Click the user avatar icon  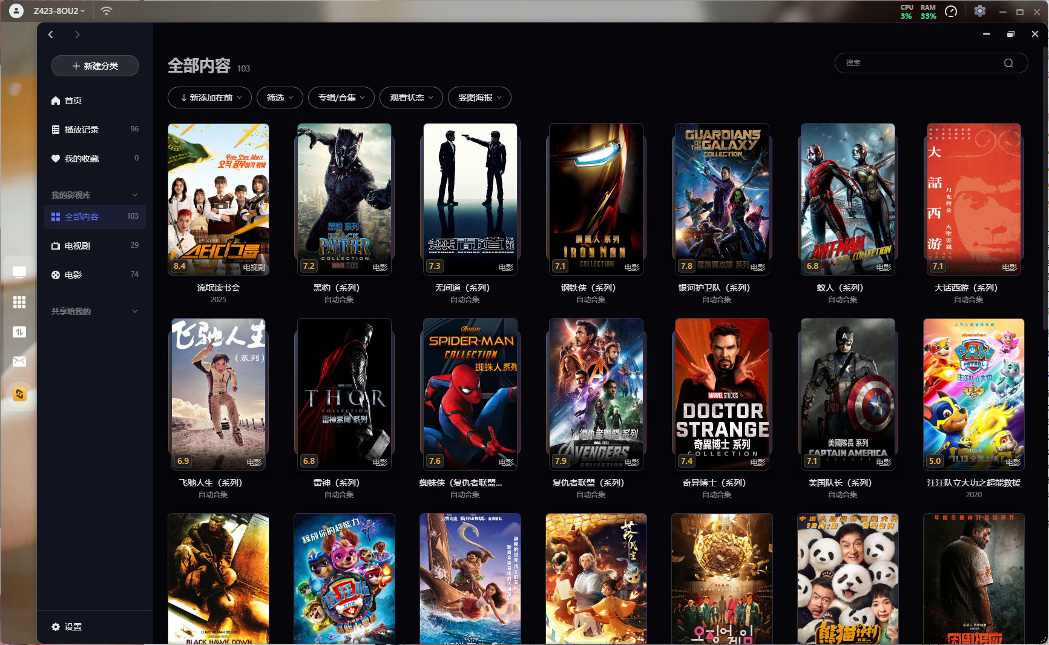pyautogui.click(x=16, y=11)
